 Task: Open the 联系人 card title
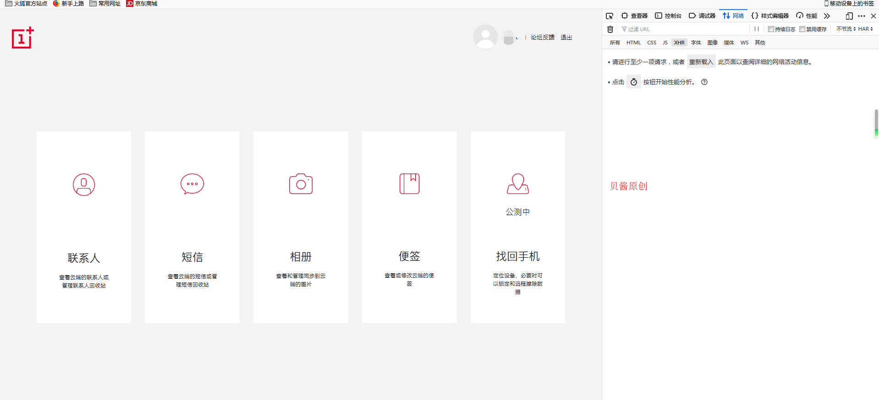(84, 258)
